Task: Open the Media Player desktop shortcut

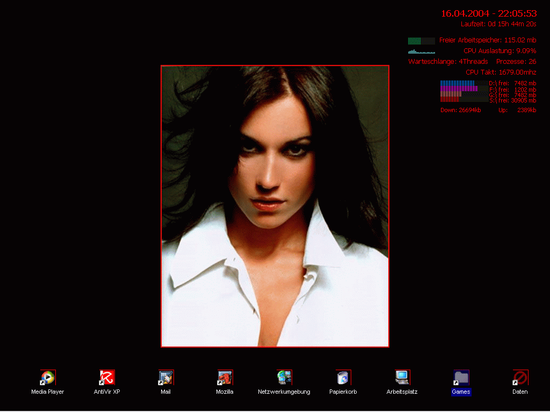Action: point(47,378)
